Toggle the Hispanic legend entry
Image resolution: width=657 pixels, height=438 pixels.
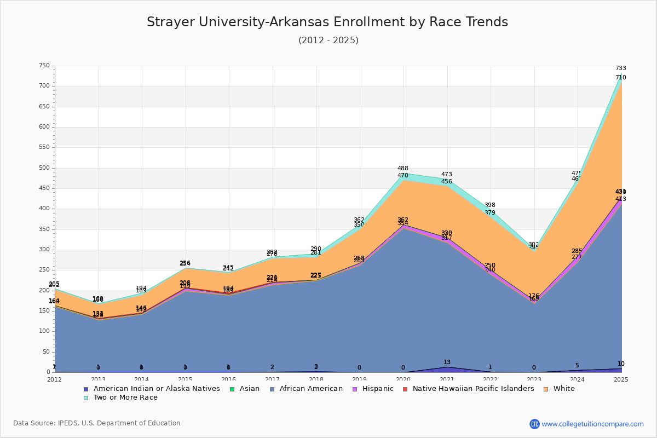click(372, 389)
